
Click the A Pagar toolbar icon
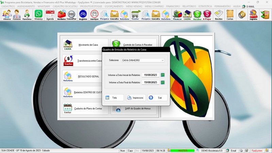207,15
